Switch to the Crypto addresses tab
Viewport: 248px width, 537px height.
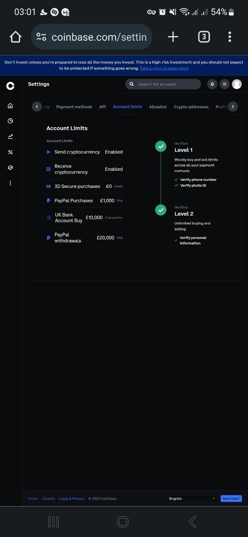click(x=191, y=107)
